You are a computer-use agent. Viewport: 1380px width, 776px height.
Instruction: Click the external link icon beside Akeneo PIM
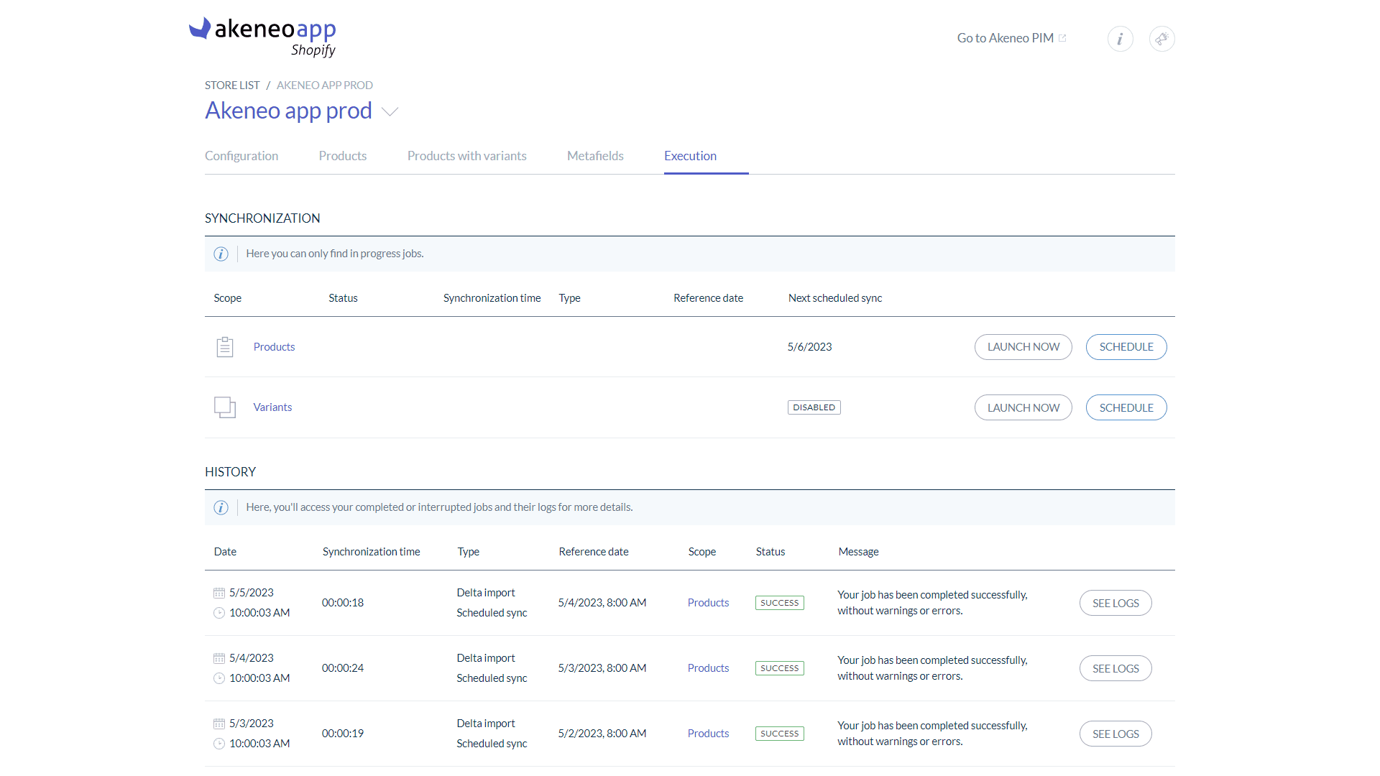point(1062,38)
